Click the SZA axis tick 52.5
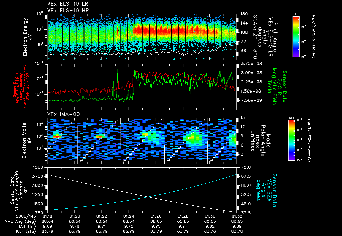Image resolution: width=342 pixels, height=236 pixels. (245, 195)
